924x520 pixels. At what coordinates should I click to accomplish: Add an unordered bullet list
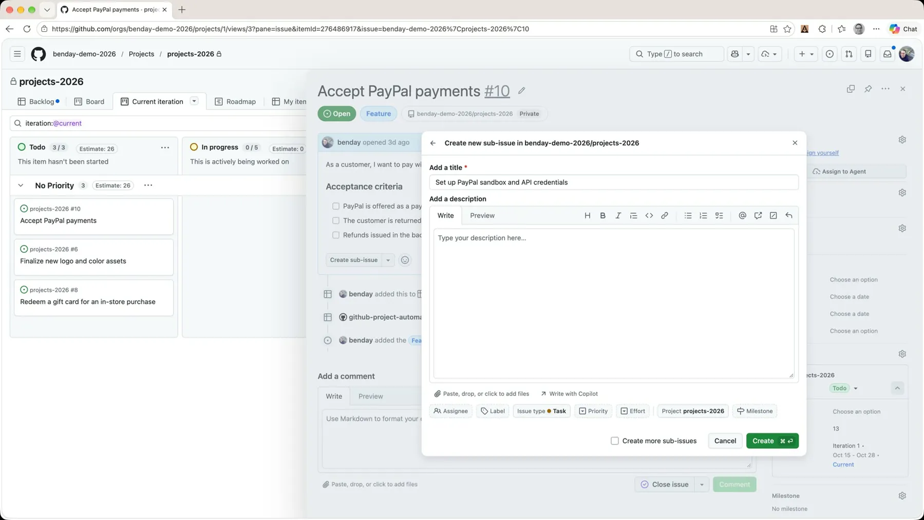[688, 215]
